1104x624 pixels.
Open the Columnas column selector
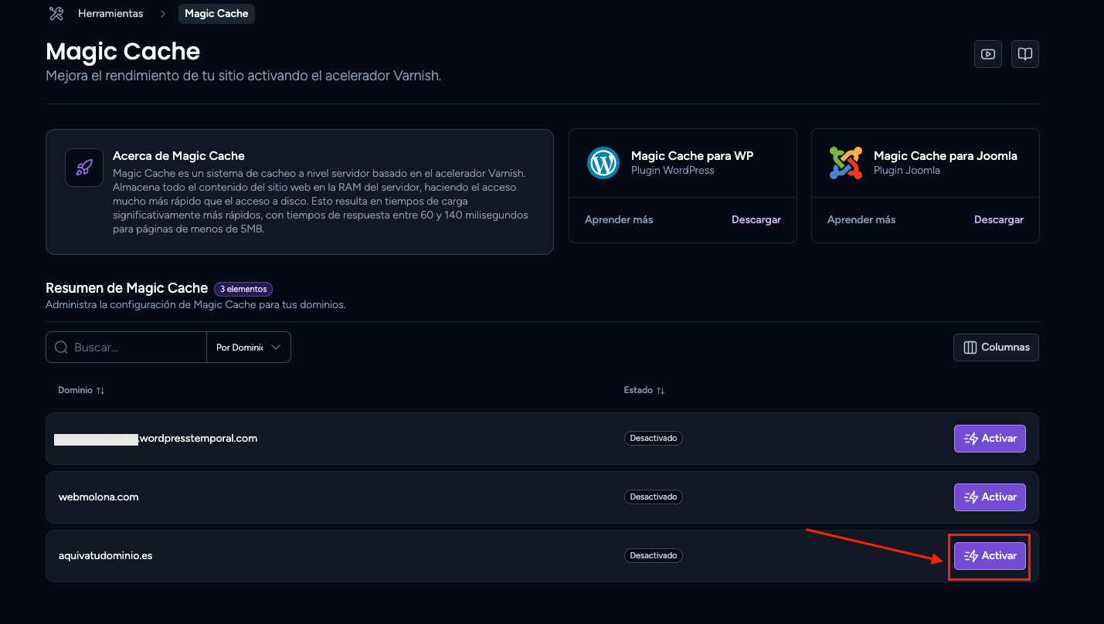pyautogui.click(x=996, y=348)
